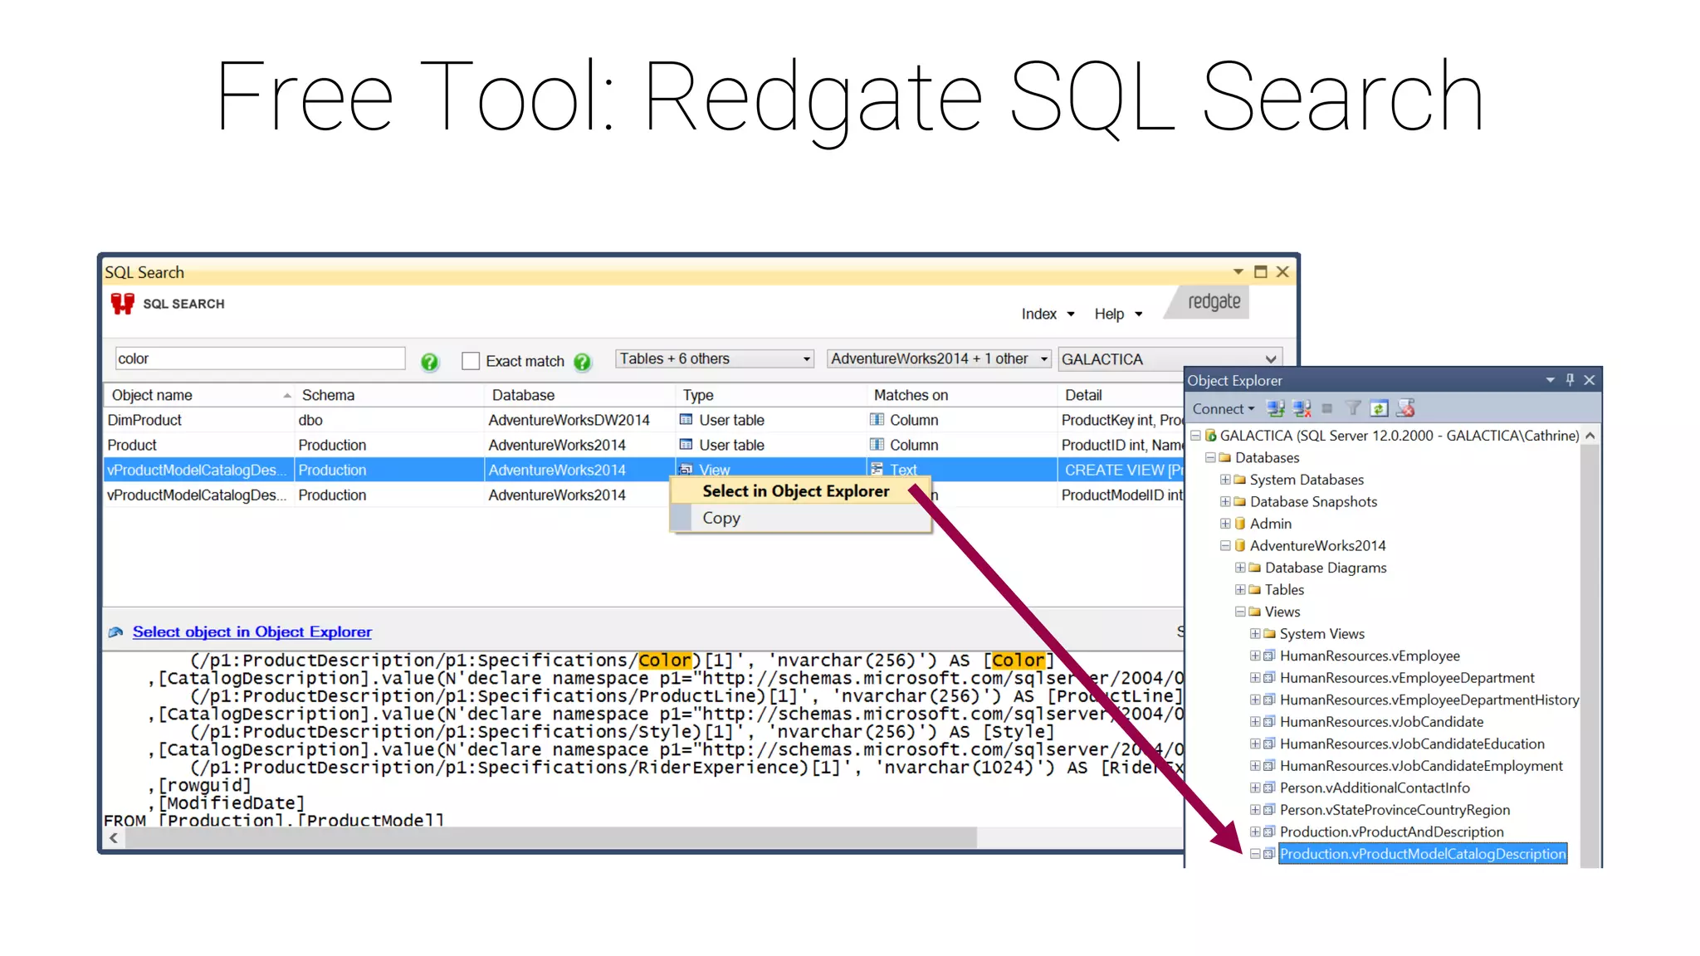
Task: Open the GALACTICA server dropdown
Action: point(1170,359)
